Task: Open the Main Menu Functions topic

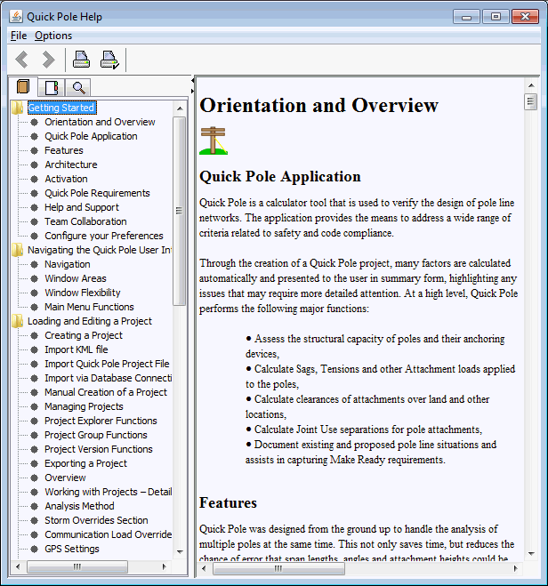Action: [89, 307]
